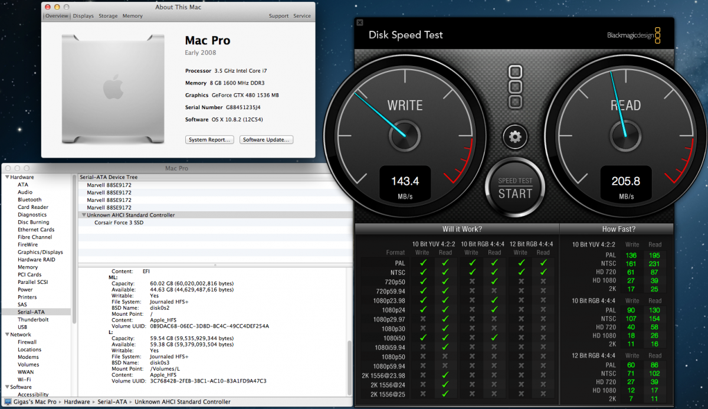Click Hardware in the path bar
Image resolution: width=708 pixels, height=409 pixels.
pyautogui.click(x=77, y=402)
